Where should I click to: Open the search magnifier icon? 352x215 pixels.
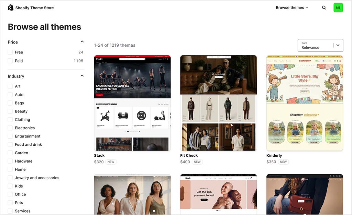click(x=324, y=8)
